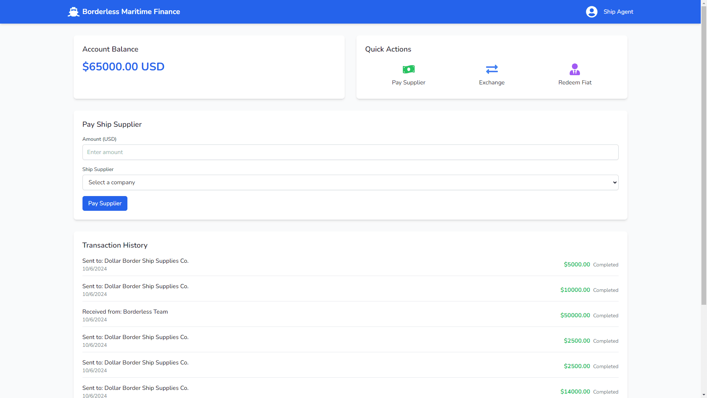Select Redeem Fiat quick action label
Viewport: 707px width, 398px height.
[x=575, y=83]
